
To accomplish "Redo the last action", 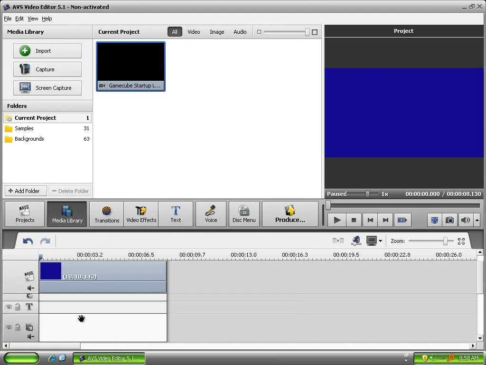I will click(45, 241).
